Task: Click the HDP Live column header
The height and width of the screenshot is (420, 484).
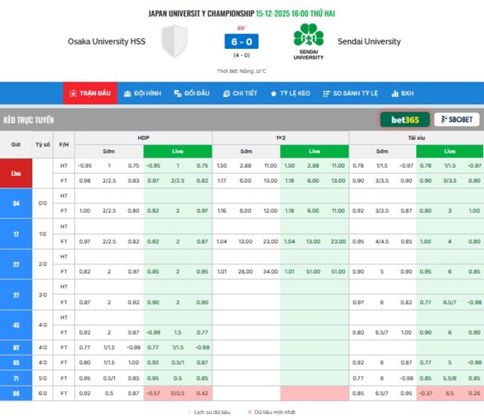Action: click(178, 151)
